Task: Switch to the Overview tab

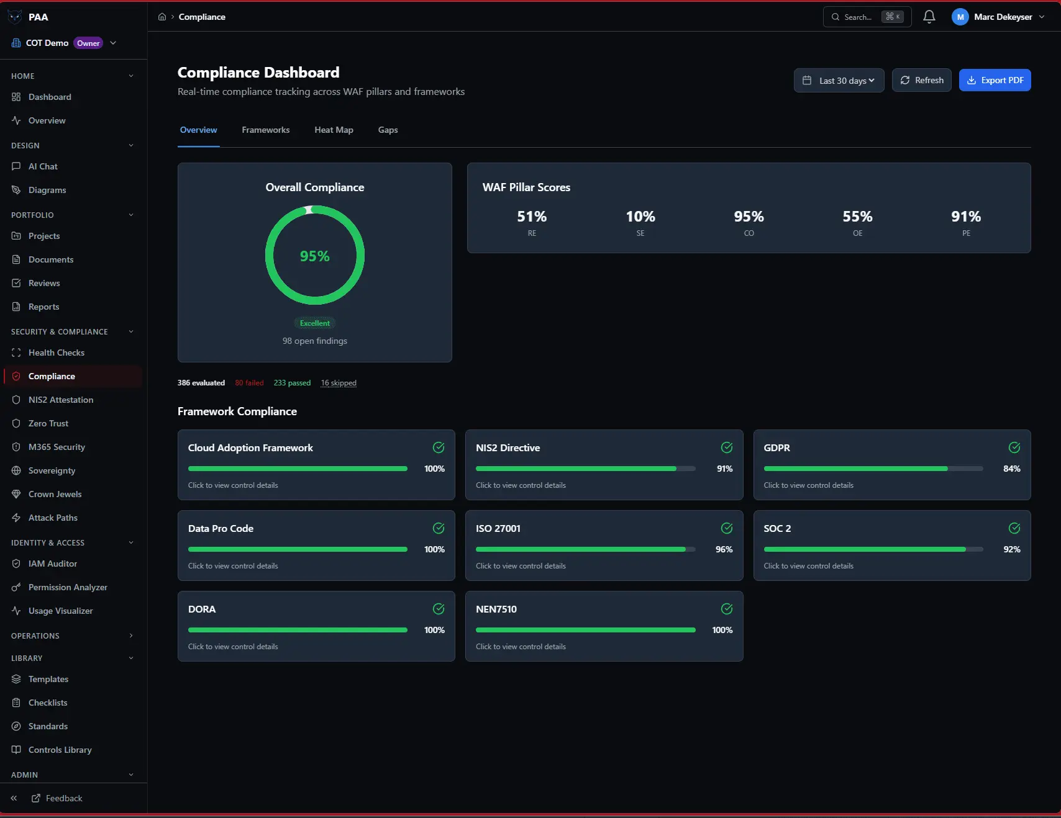Action: [x=198, y=130]
